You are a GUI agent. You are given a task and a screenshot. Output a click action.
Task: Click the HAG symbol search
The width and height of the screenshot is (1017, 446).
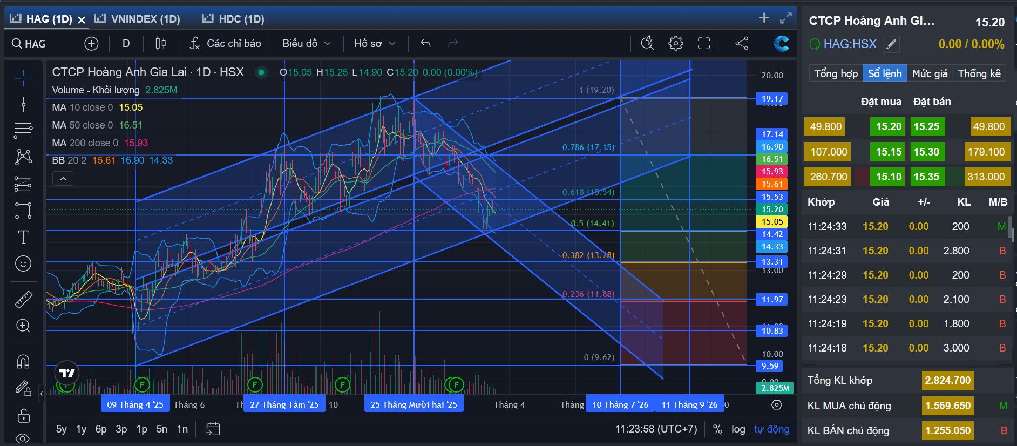[29, 44]
